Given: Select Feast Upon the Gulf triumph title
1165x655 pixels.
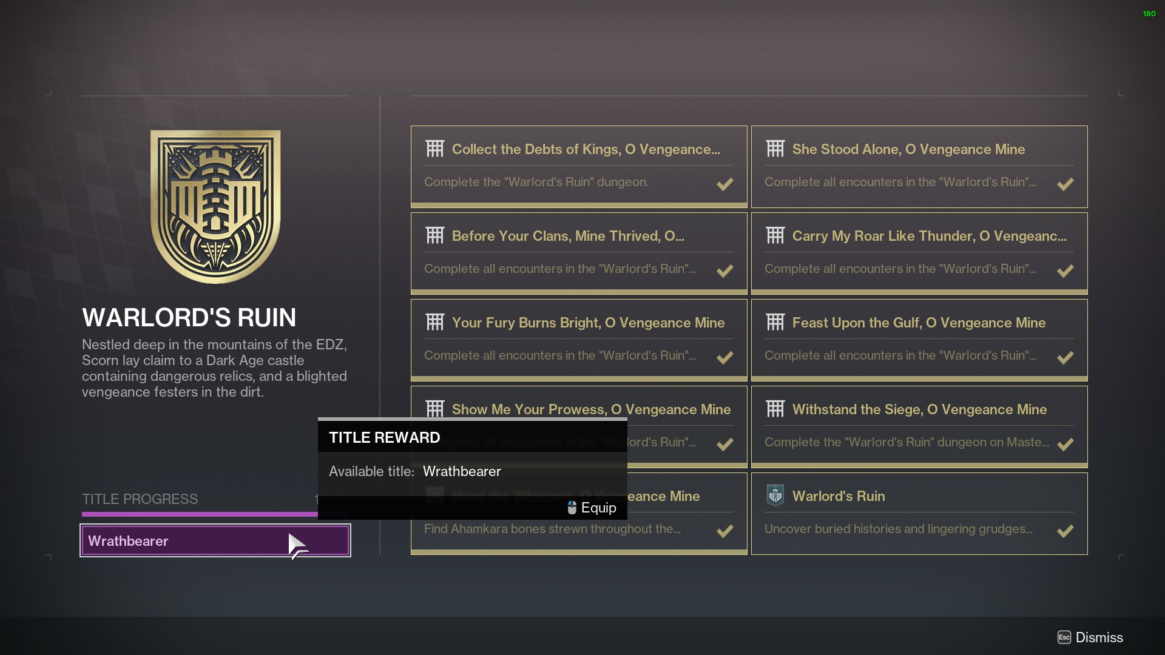Looking at the screenshot, I should (x=919, y=323).
